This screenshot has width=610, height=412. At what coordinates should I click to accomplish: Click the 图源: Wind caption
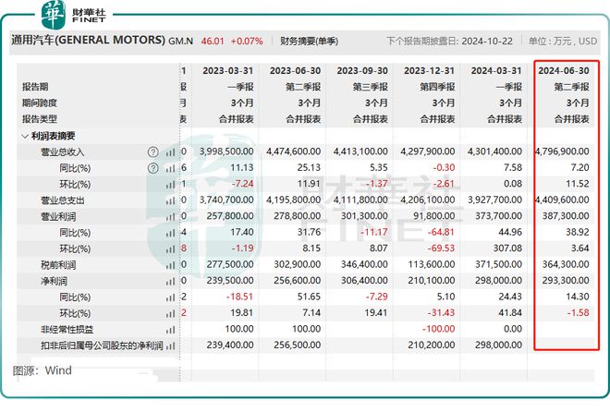[42, 370]
